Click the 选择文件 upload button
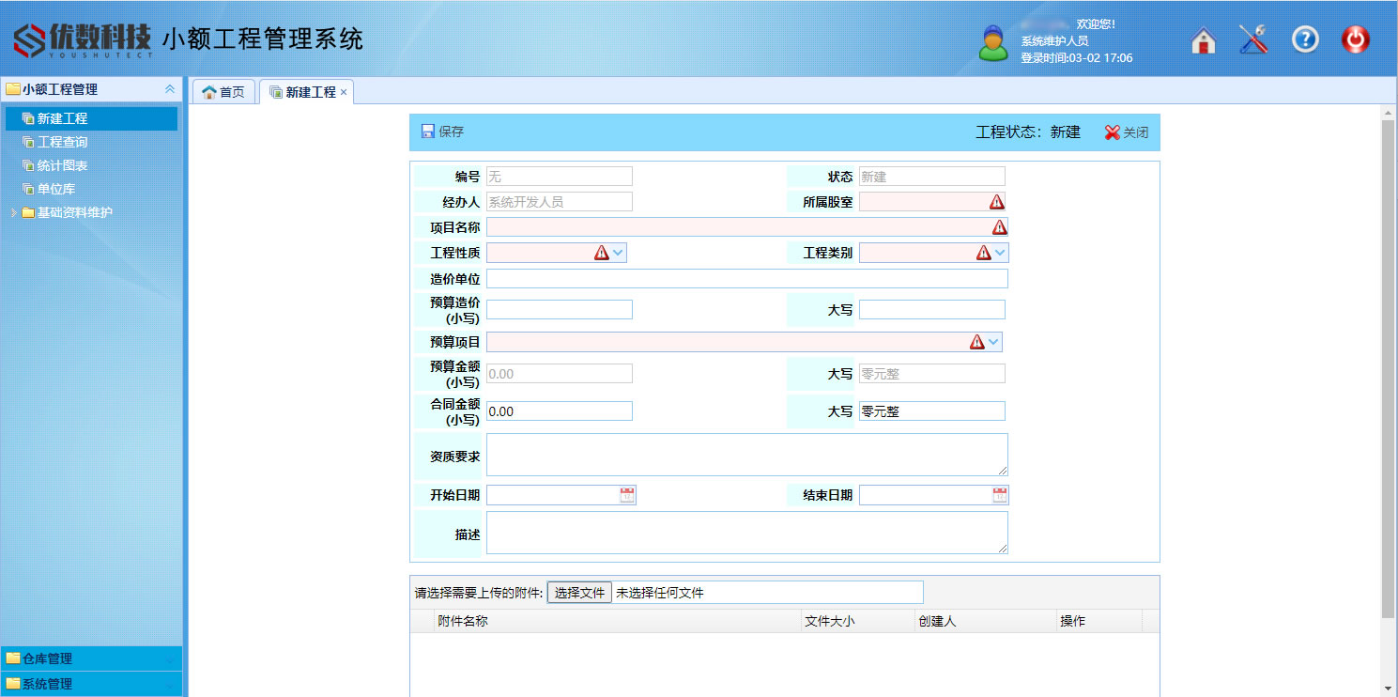 (x=579, y=593)
